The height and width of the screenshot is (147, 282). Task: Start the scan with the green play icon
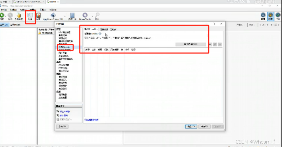(x=2, y=16)
